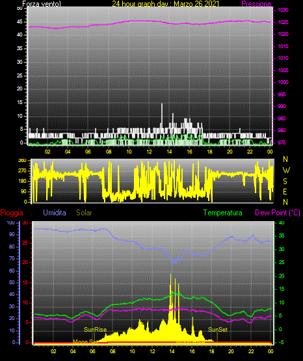Click the wind direction axis value 270
This screenshot has width=303, height=361.
pos(22,171)
